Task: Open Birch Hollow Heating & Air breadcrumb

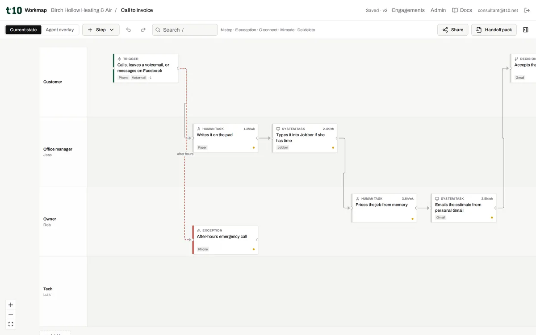Action: (x=82, y=10)
